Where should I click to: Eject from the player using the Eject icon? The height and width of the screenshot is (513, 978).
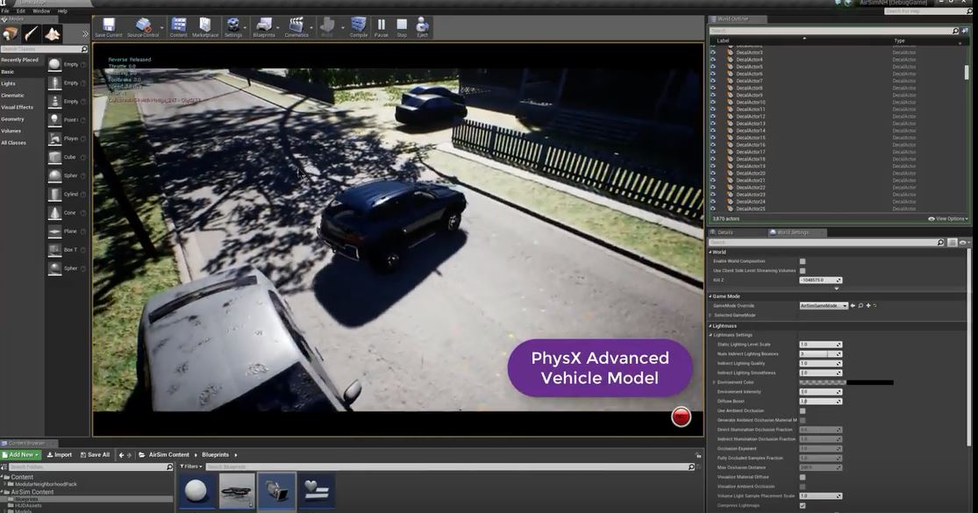(420, 25)
